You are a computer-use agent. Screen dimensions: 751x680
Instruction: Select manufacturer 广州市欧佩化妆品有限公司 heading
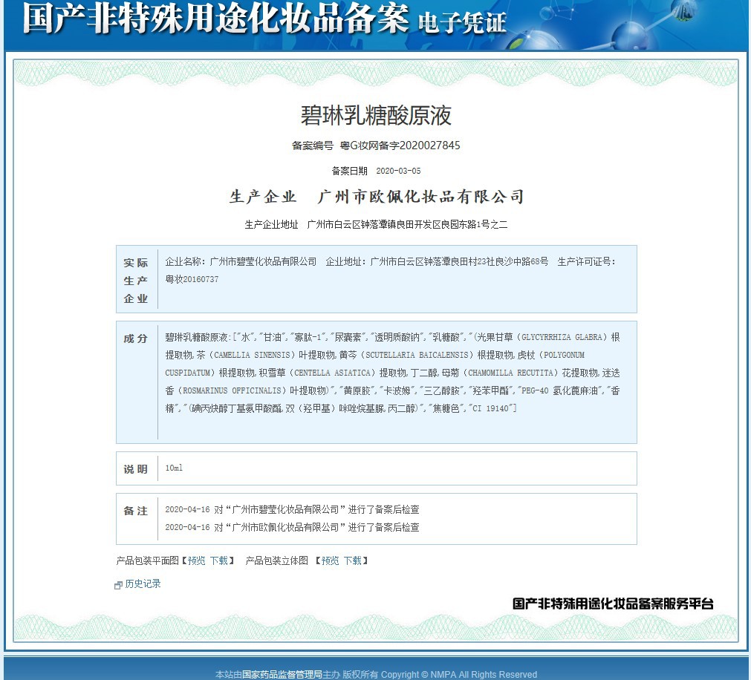(420, 197)
